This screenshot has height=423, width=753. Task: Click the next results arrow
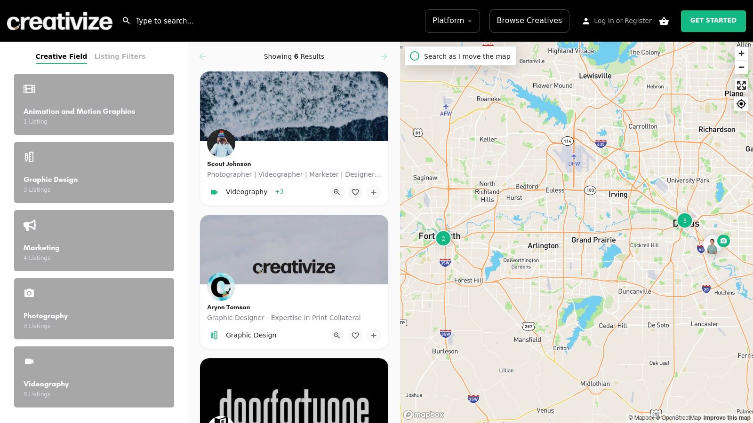[x=384, y=56]
